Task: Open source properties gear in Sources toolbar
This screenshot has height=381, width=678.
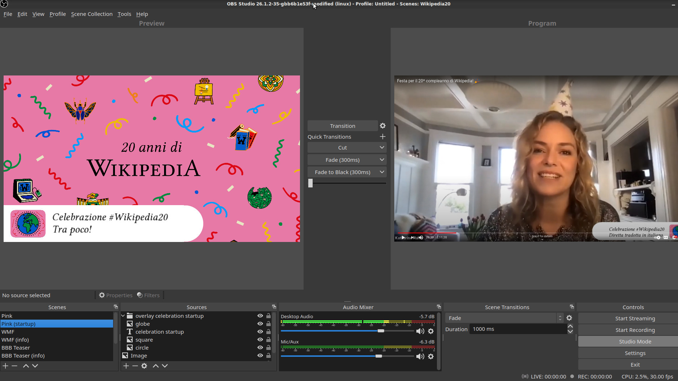Action: tap(144, 366)
